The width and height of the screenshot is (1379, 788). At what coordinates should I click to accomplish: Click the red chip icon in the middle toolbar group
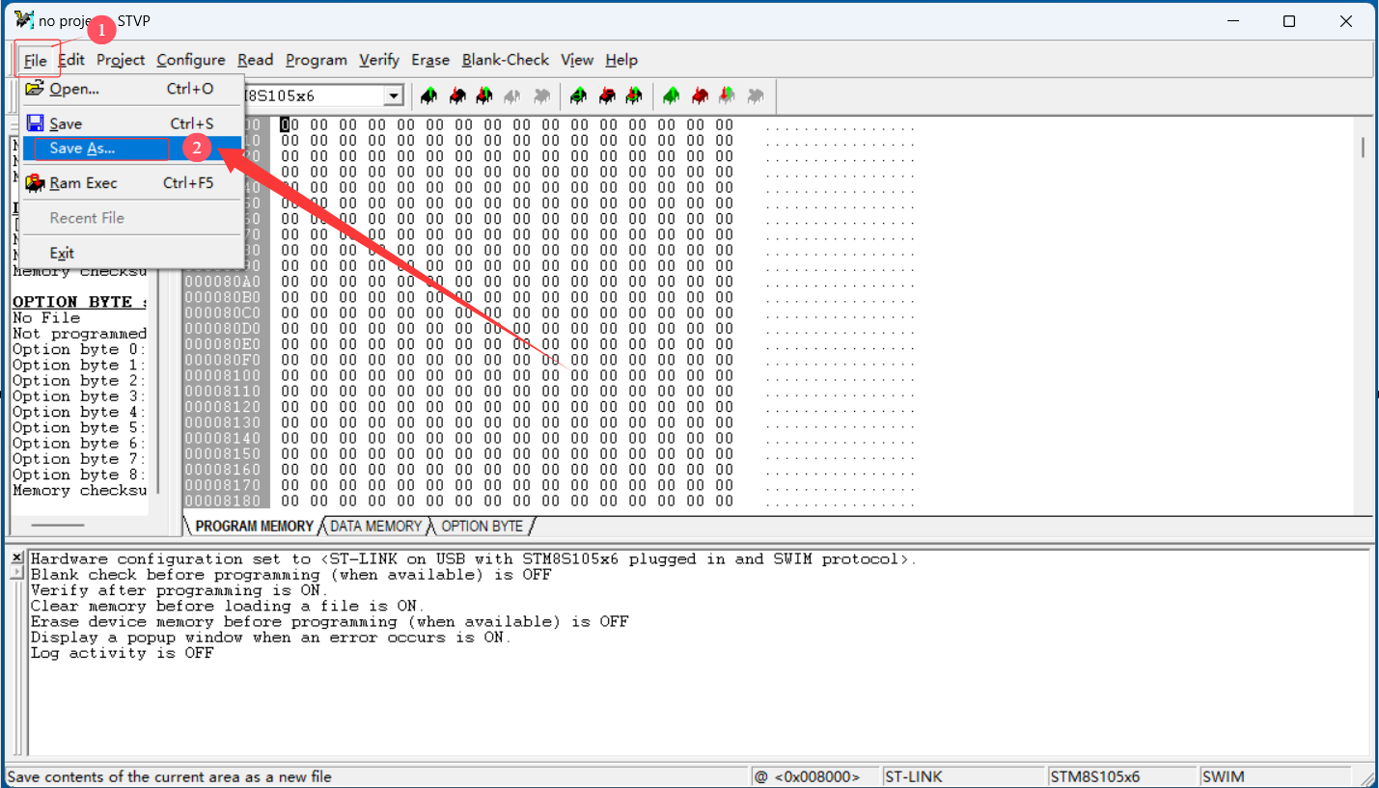tap(607, 95)
